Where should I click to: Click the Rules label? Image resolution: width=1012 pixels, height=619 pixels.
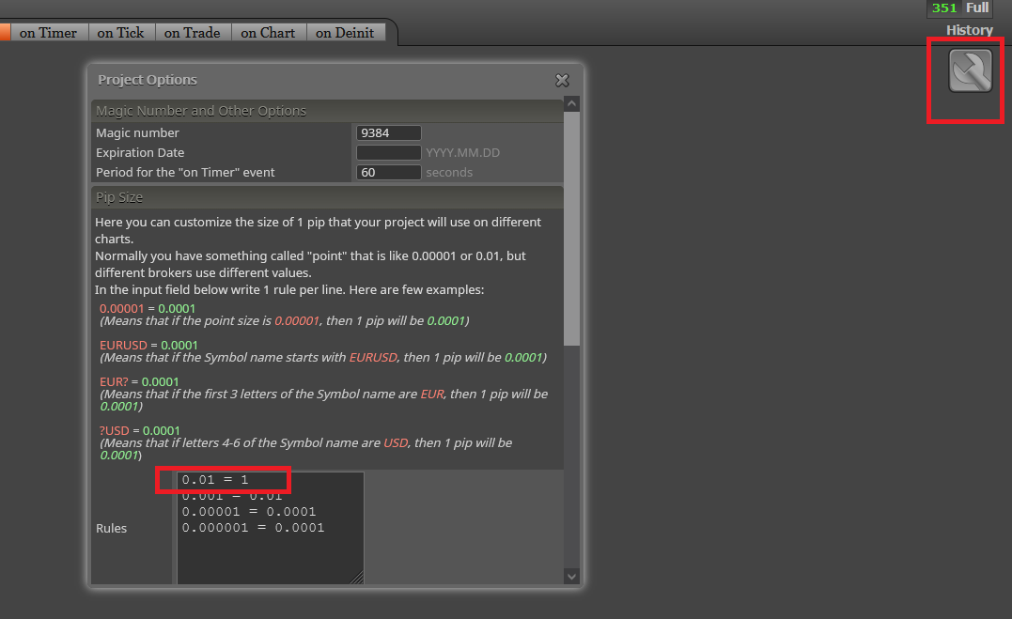coord(111,528)
